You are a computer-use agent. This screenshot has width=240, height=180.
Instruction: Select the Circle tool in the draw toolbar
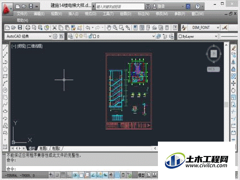tap(5, 90)
